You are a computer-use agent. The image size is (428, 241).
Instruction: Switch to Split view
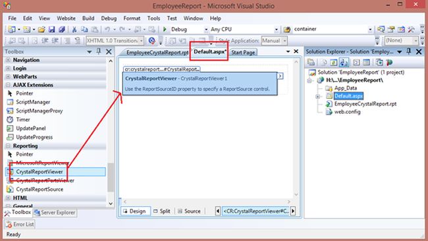tap(162, 211)
